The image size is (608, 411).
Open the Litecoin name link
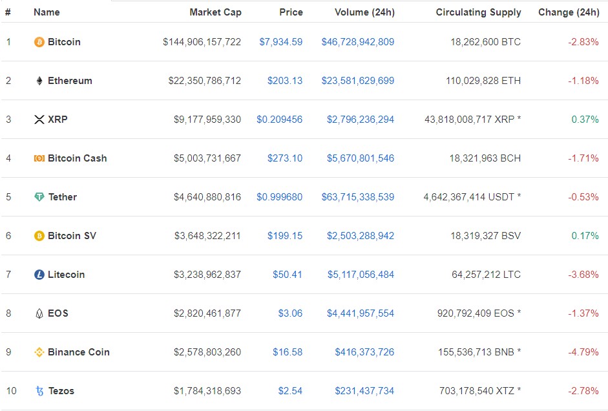66,275
